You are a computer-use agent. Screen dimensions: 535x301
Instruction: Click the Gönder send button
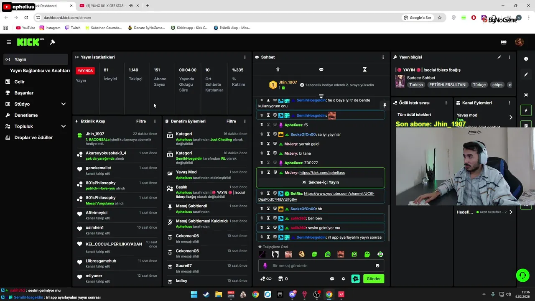(x=374, y=279)
